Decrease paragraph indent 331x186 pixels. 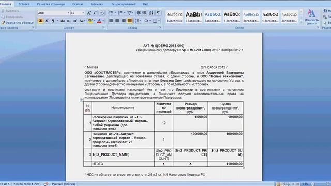(x=139, y=13)
